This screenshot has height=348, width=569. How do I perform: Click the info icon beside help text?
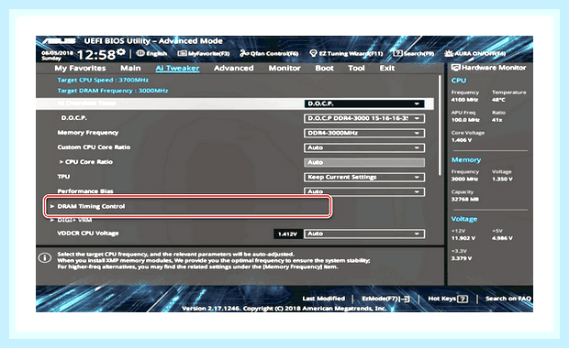point(45,258)
